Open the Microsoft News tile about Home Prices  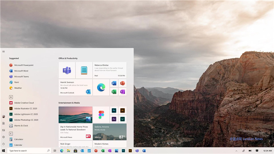[x=76, y=132]
